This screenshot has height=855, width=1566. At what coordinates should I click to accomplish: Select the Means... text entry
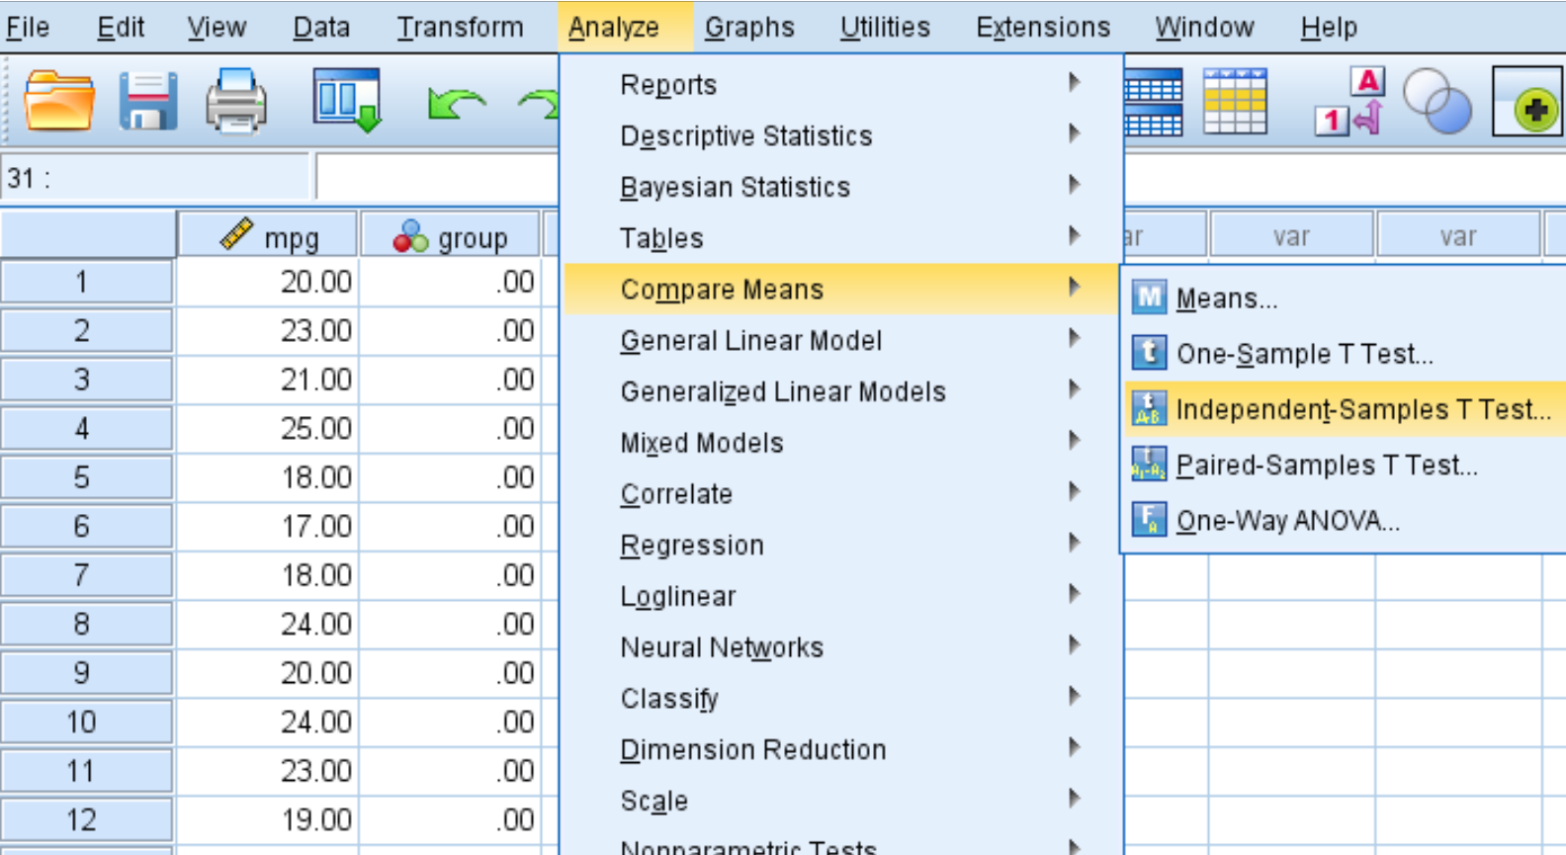click(x=1227, y=299)
